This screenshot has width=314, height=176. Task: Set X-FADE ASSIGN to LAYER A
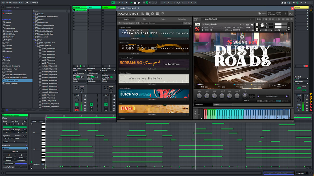272,101
